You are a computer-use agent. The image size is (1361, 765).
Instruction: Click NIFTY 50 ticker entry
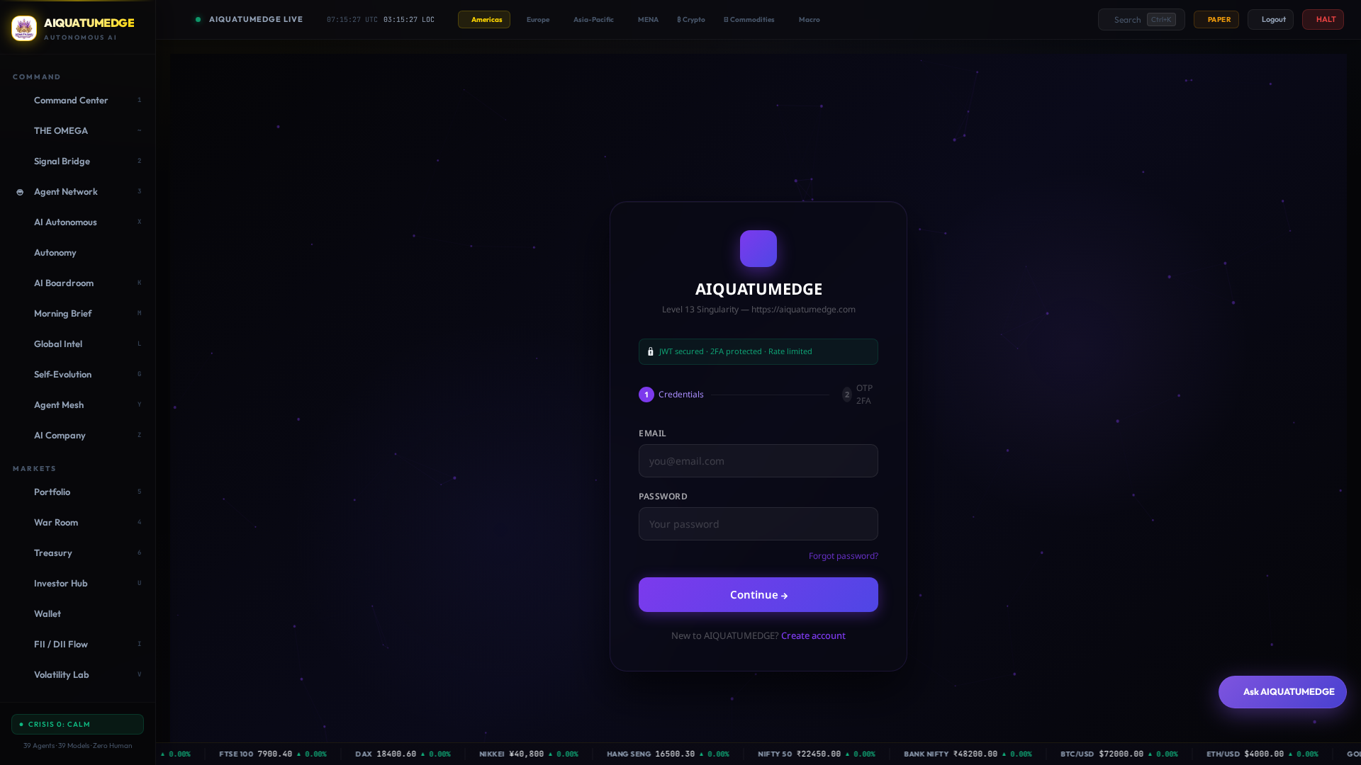[x=817, y=754]
